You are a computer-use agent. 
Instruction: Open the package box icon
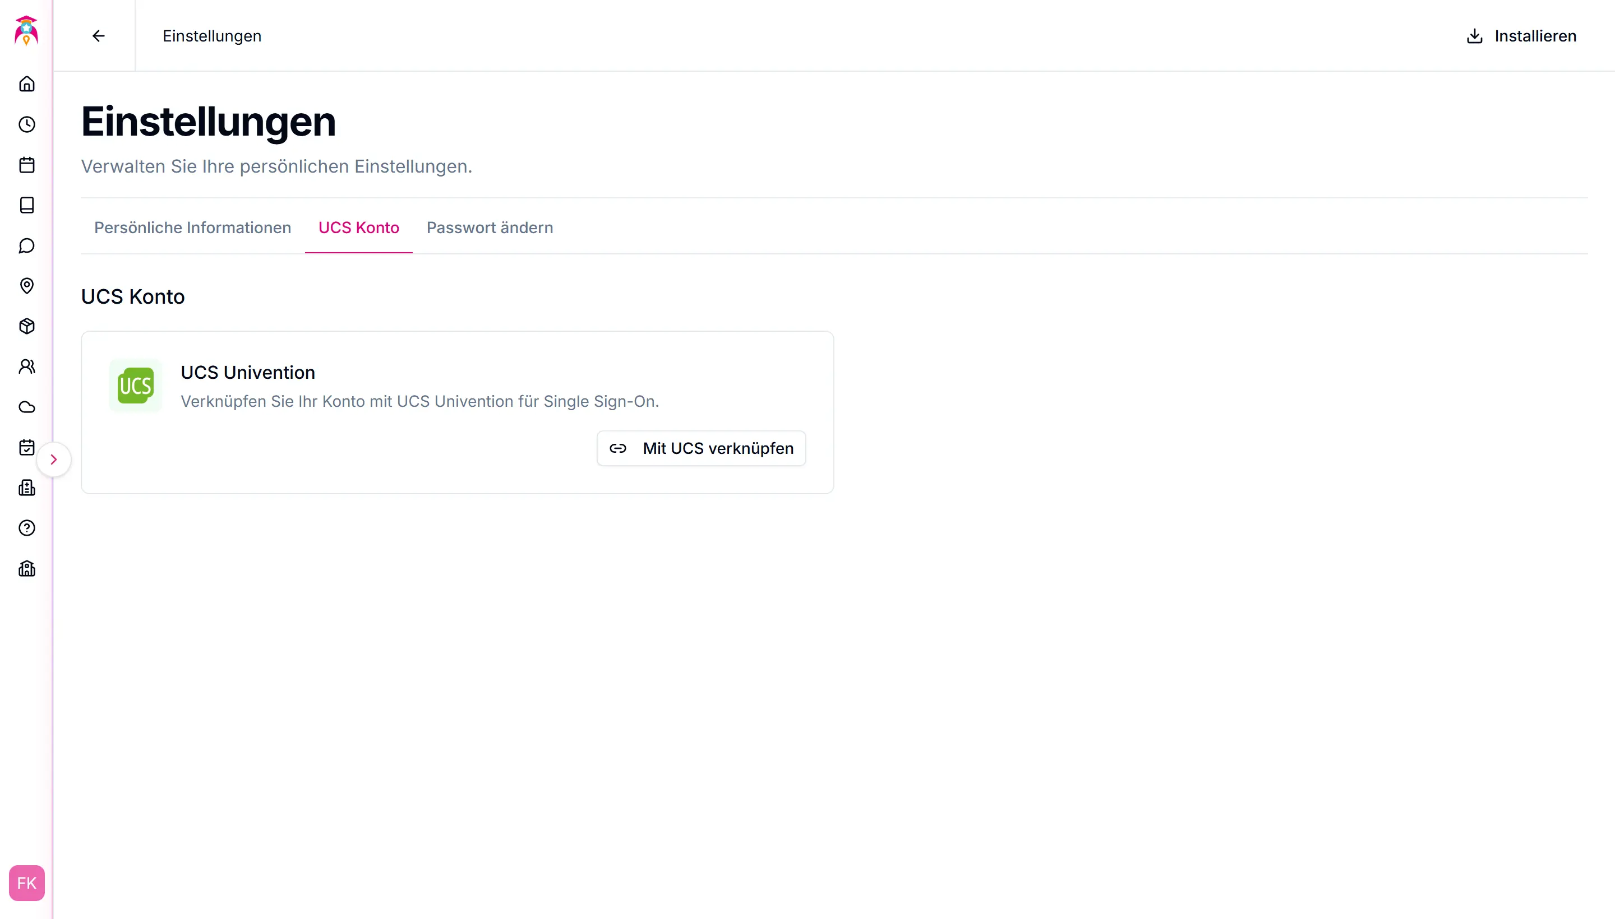coord(26,326)
